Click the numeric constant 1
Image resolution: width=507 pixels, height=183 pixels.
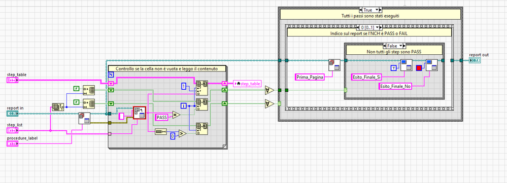click(184, 86)
